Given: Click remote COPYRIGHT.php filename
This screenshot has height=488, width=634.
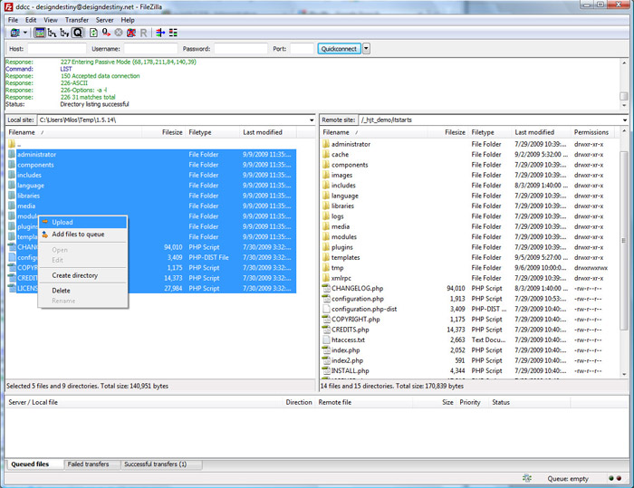Looking at the screenshot, I should click(355, 319).
